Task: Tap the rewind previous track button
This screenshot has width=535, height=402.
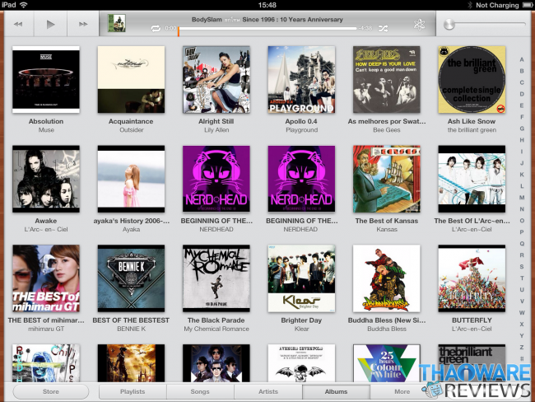Action: pyautogui.click(x=18, y=24)
